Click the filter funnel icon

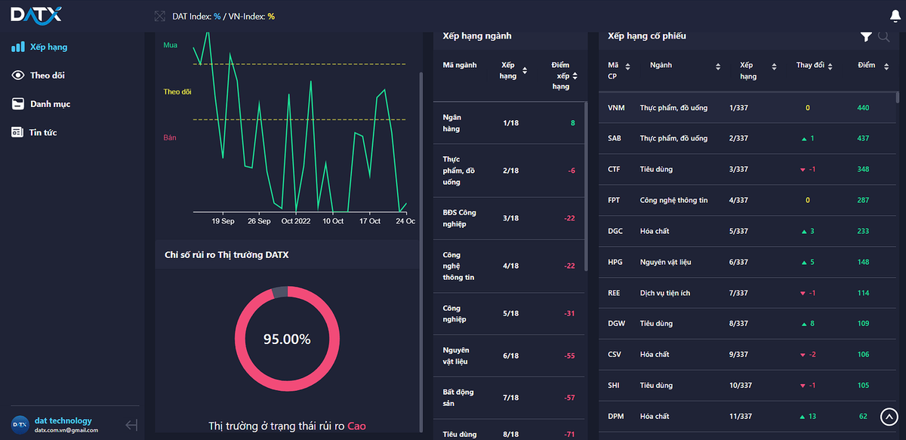coord(866,36)
